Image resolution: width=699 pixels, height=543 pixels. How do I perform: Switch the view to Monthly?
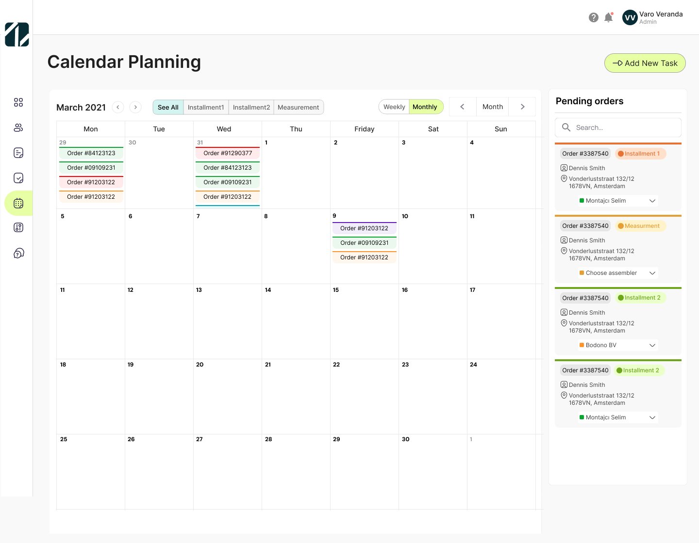point(425,107)
